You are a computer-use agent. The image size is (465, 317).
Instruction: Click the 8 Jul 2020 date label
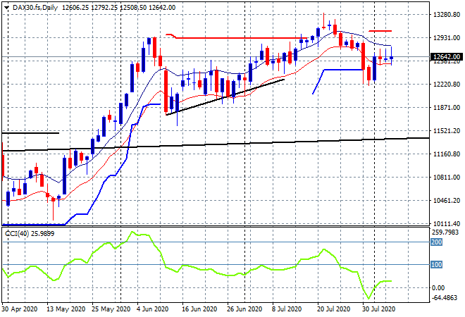pos(287,309)
